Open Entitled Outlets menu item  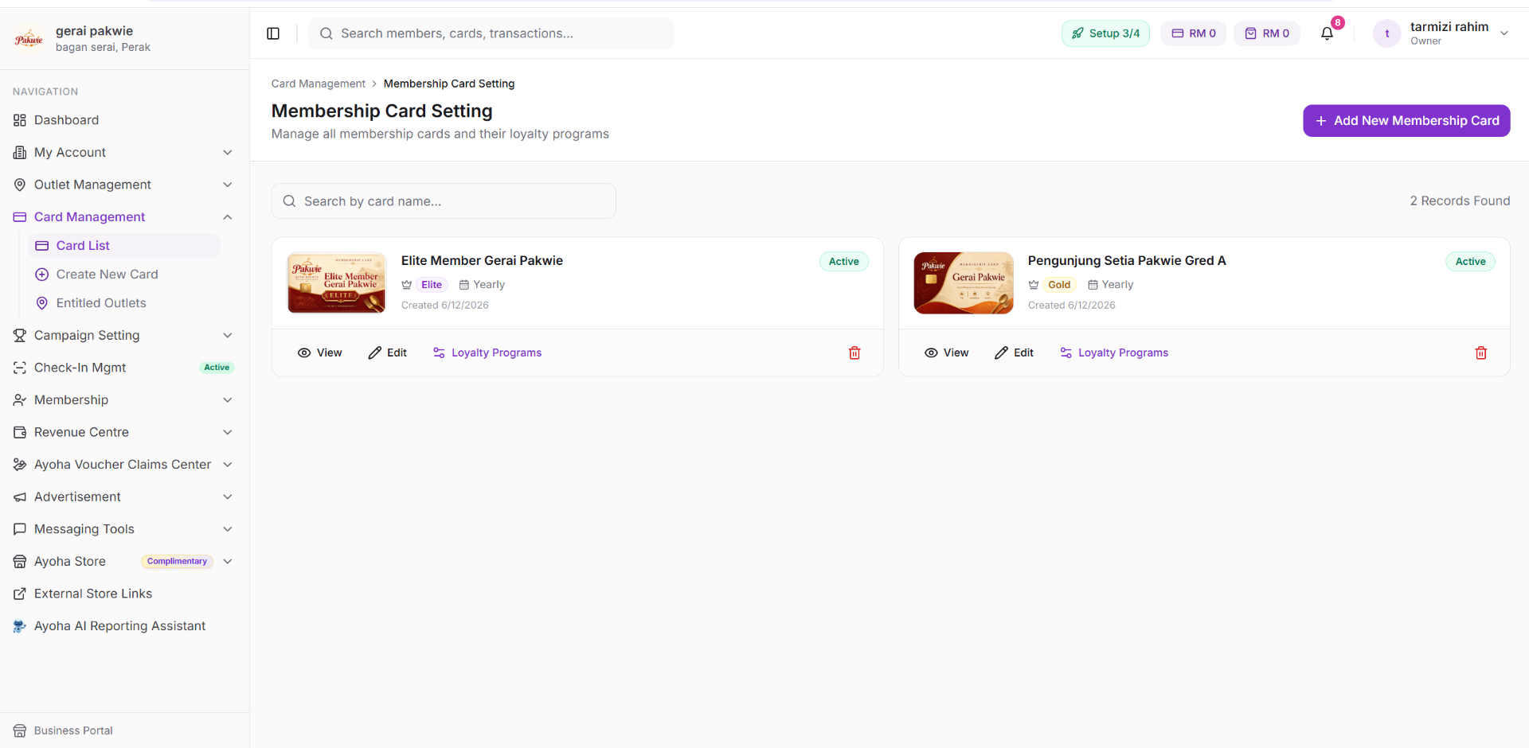[x=124, y=303]
